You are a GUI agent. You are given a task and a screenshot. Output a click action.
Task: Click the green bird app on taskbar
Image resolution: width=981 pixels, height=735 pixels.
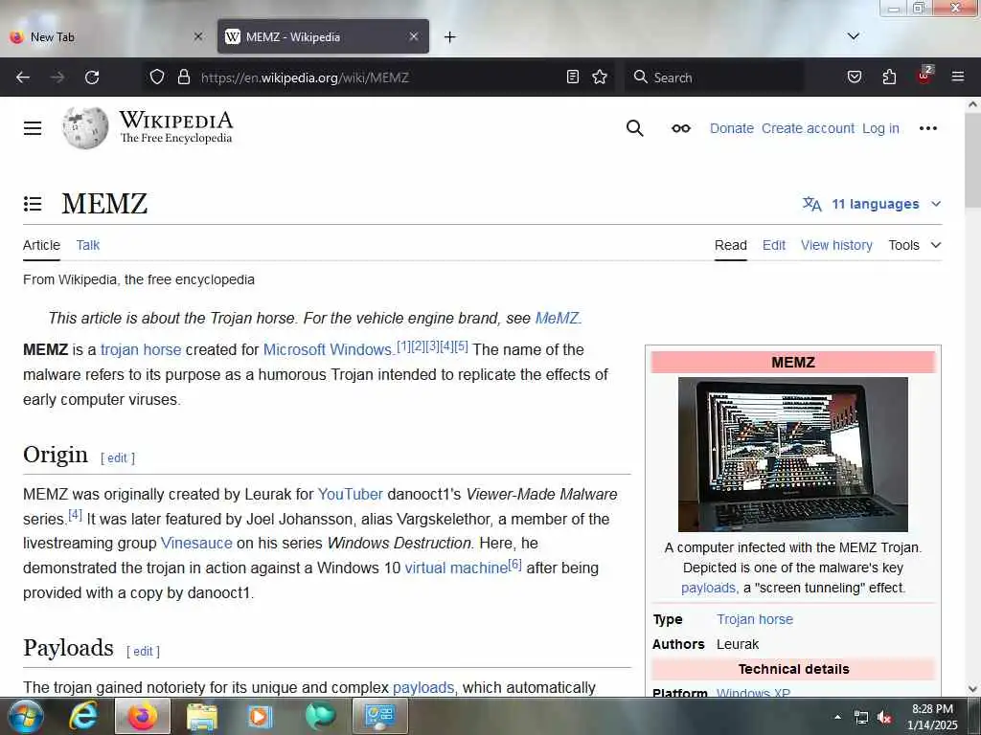[x=320, y=716]
